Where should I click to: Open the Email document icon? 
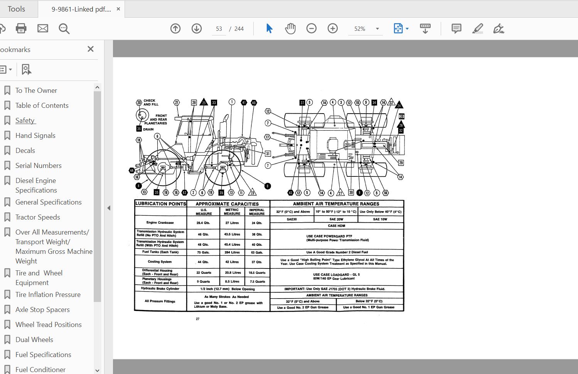tap(43, 28)
